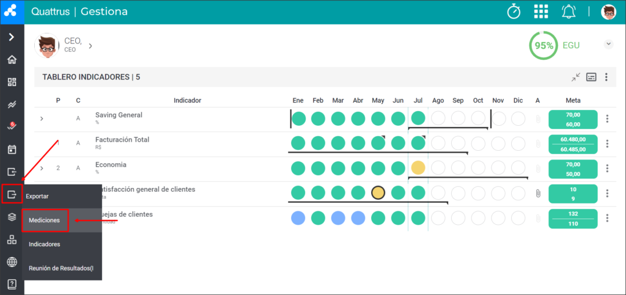
Task: Go to Home in the sidebar
Action: [x=12, y=60]
